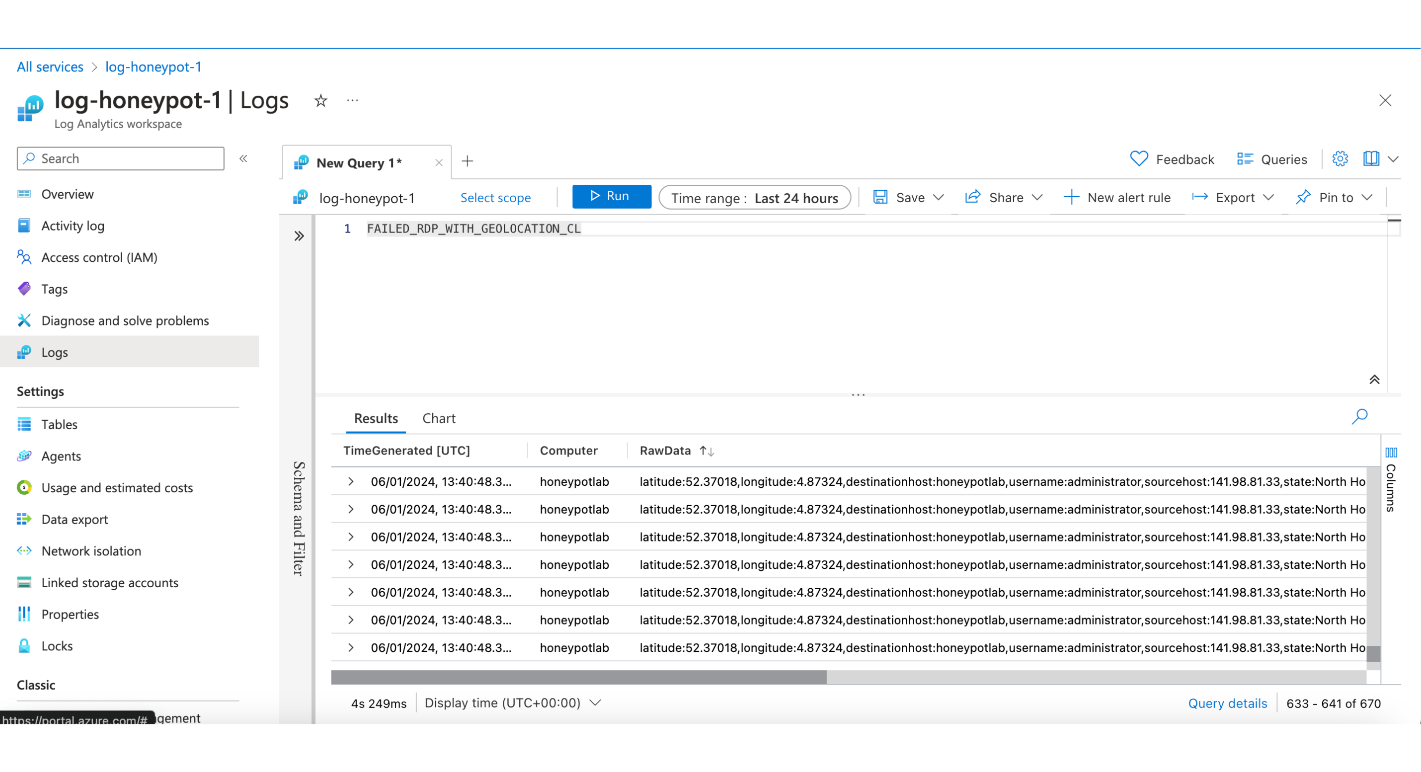The width and height of the screenshot is (1421, 772).
Task: Open Tables in the Settings menu
Action: point(59,425)
